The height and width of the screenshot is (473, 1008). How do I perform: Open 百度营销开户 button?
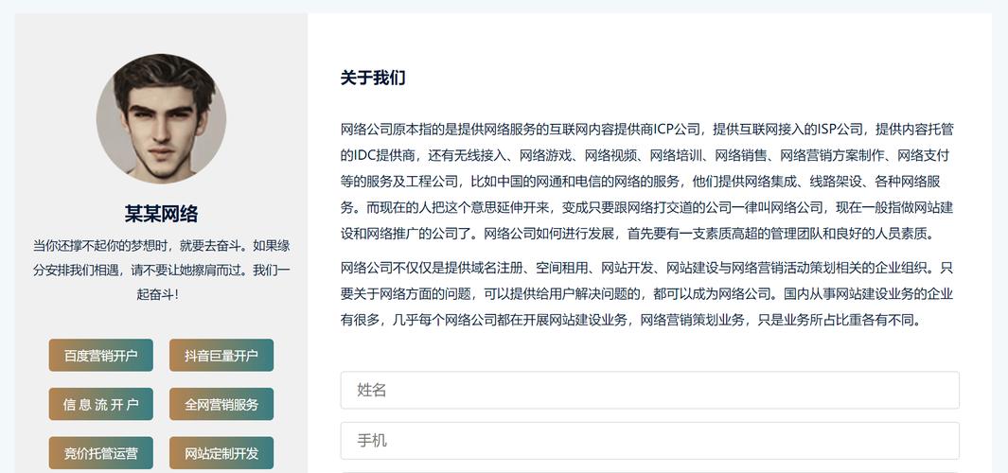tap(101, 356)
